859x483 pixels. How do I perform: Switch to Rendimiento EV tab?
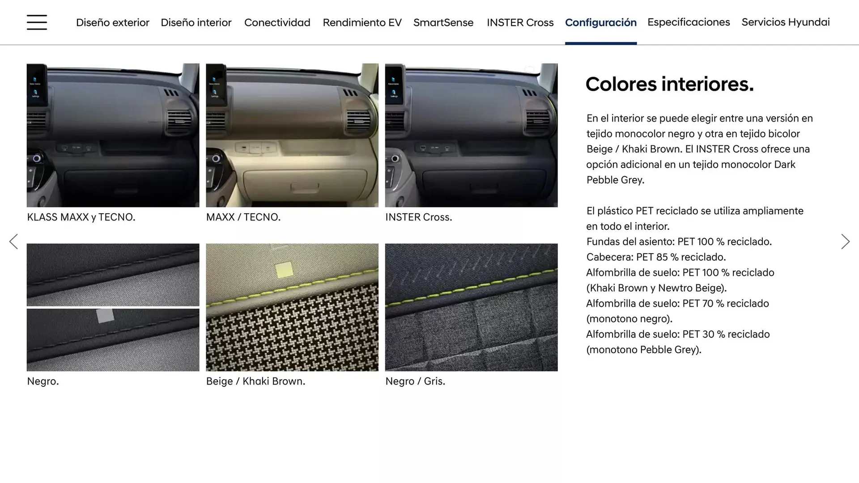click(362, 22)
